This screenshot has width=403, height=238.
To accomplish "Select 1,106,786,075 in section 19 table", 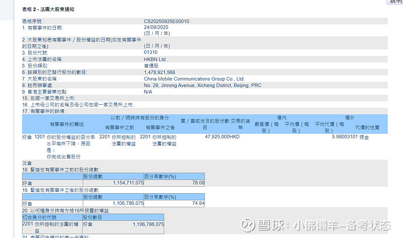I will point(128,203).
